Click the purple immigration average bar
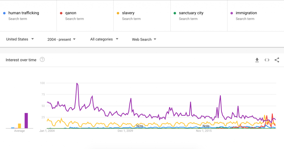 click(x=26, y=121)
